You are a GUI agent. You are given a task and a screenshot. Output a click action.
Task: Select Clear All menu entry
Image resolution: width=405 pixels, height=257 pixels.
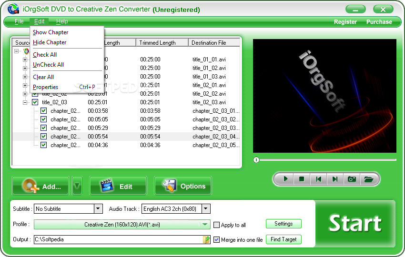(43, 77)
